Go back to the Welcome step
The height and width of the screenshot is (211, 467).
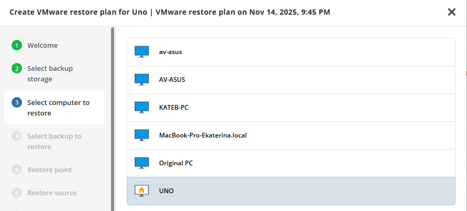[x=43, y=46]
